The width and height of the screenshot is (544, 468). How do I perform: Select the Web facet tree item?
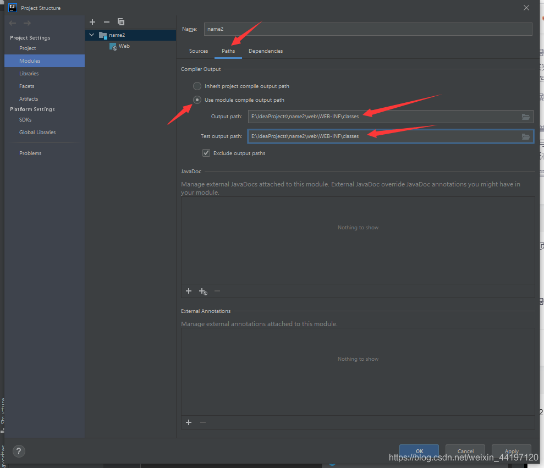point(124,46)
